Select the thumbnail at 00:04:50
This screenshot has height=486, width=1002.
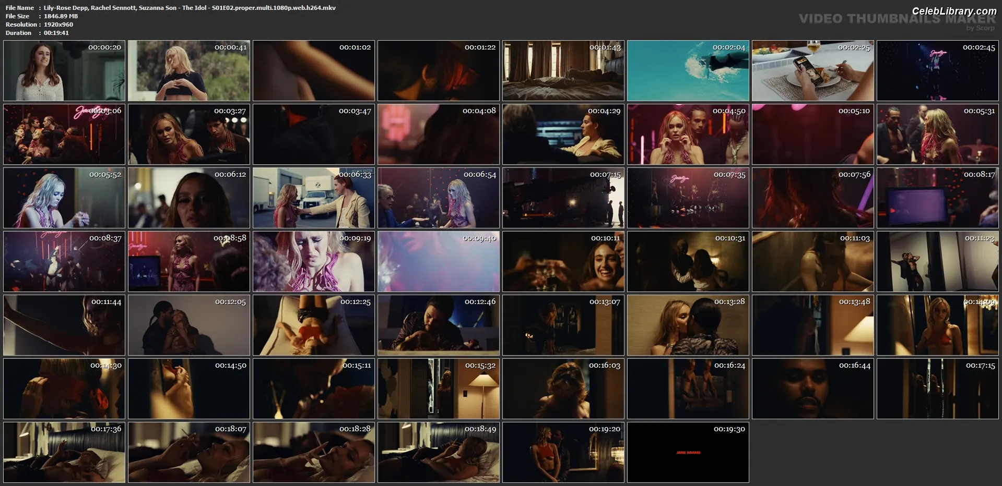(x=688, y=134)
